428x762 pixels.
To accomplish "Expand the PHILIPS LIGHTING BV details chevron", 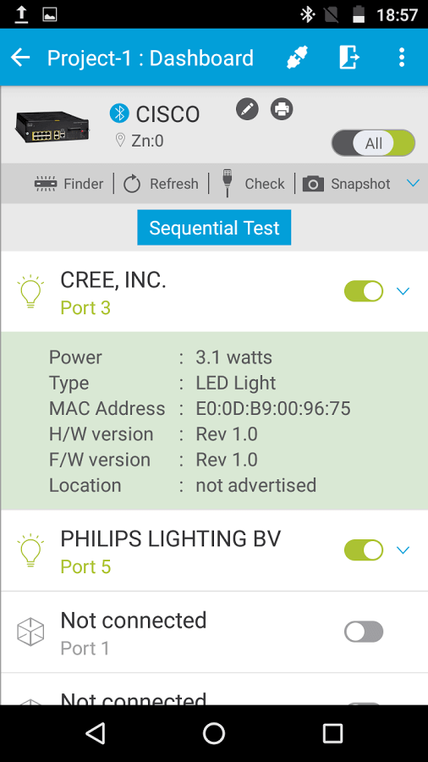I will (x=403, y=550).
